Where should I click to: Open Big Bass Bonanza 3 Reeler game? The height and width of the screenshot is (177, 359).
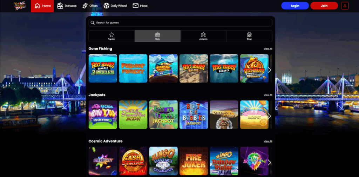point(103,68)
